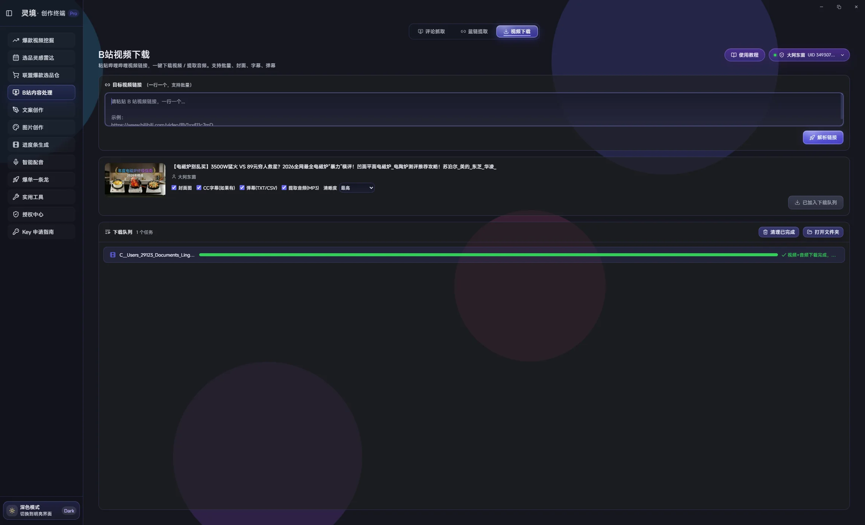The image size is (865, 525).
Task: Click the shield icon beside 授权中心
Action: pyautogui.click(x=16, y=214)
